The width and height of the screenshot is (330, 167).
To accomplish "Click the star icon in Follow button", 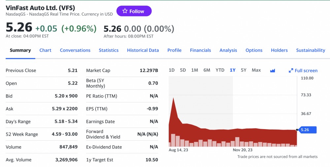I will point(125,11).
